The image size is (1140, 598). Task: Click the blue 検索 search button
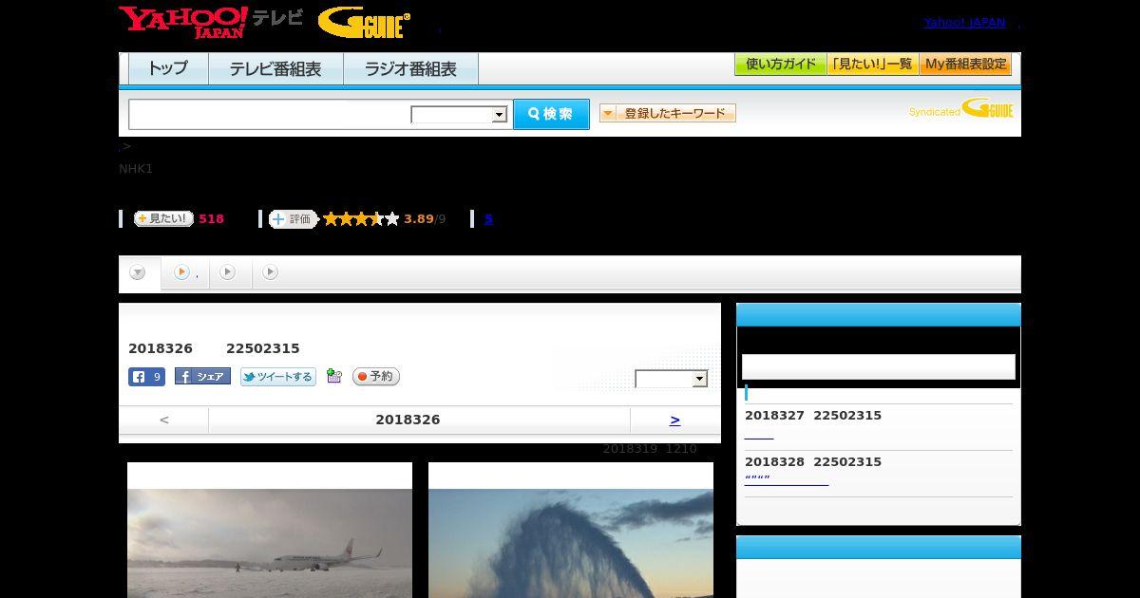pos(551,114)
